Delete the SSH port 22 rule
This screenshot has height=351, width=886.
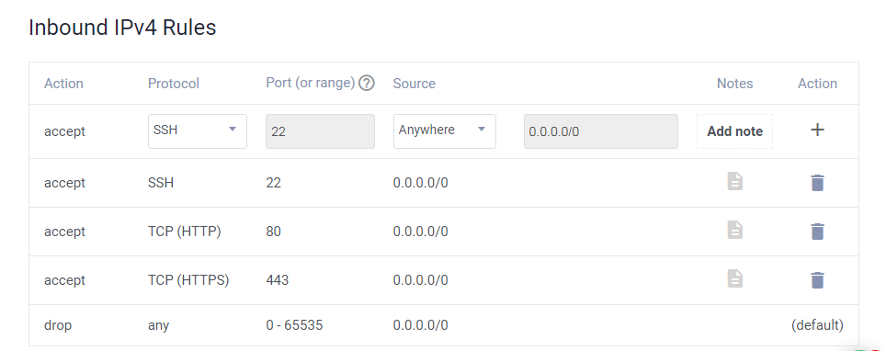817,183
